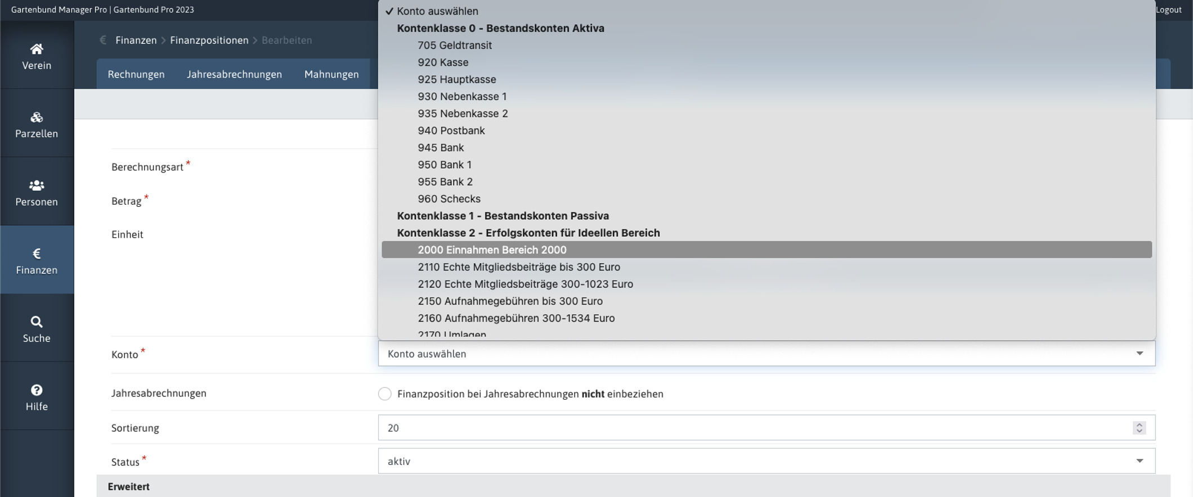Open the Parzellen icon in sidebar
Viewport: 1193px width, 497px height.
pyautogui.click(x=37, y=117)
